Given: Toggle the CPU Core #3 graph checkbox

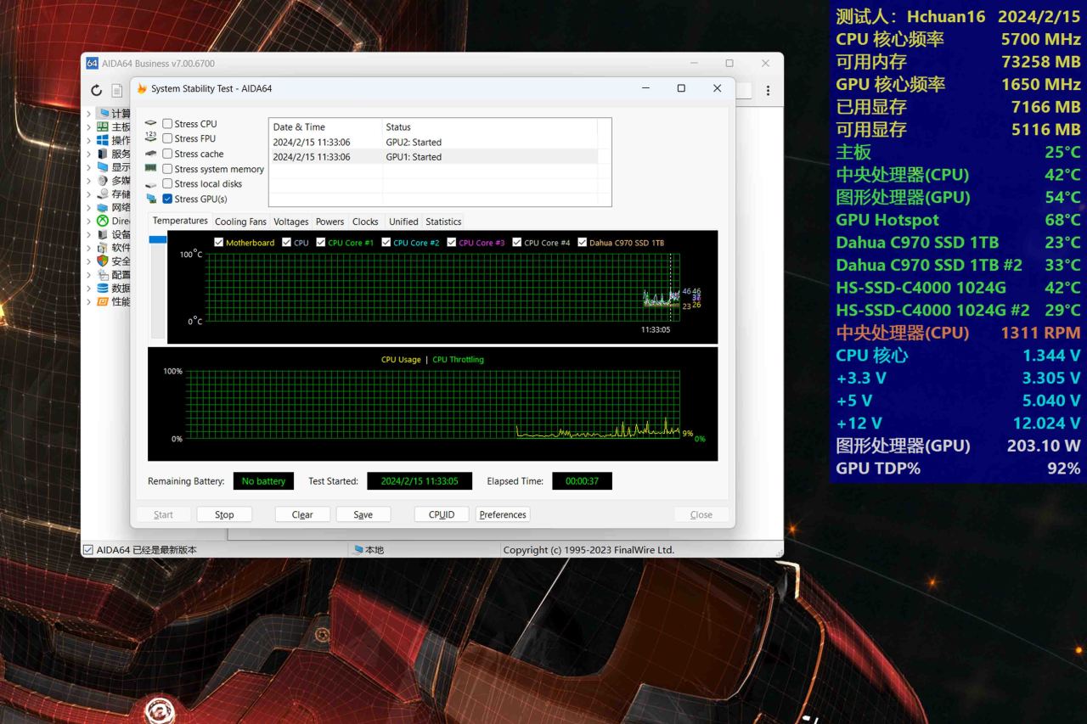Looking at the screenshot, I should coord(452,243).
